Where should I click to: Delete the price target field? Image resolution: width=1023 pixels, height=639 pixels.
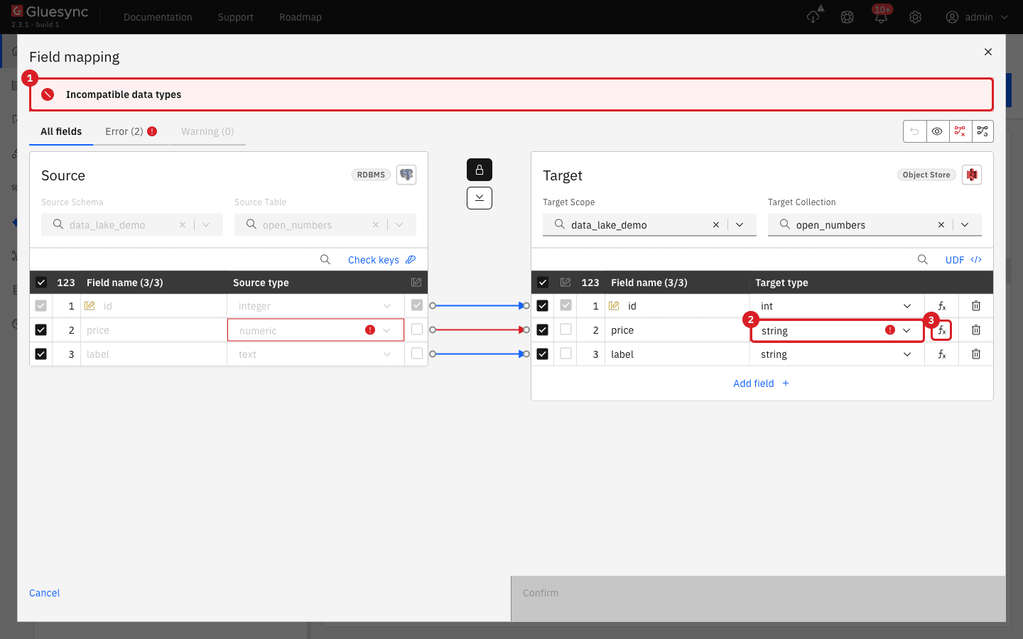976,330
